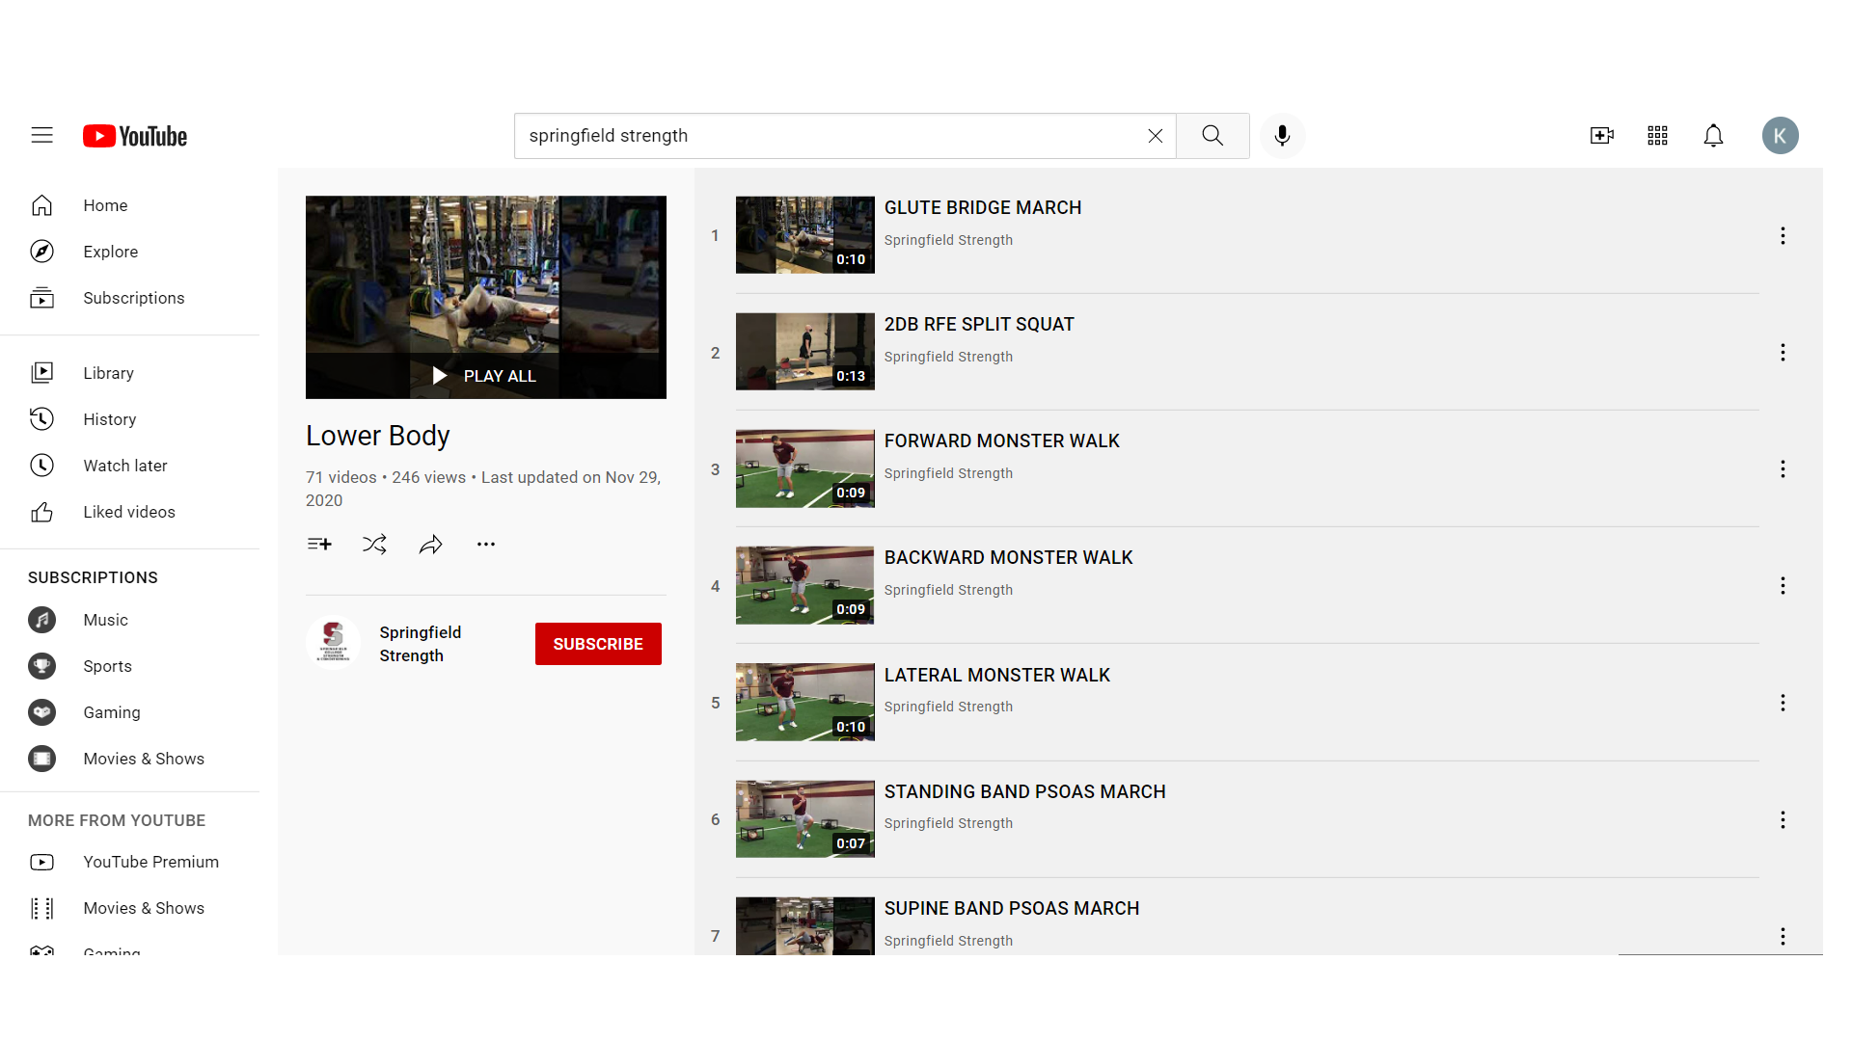Viewport: 1852px width, 1041px height.
Task: Check notifications via the bell icon
Action: [1713, 135]
